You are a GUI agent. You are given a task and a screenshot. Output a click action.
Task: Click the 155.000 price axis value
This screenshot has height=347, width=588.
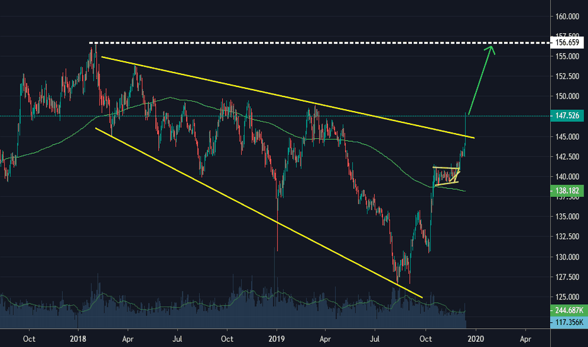[567, 56]
